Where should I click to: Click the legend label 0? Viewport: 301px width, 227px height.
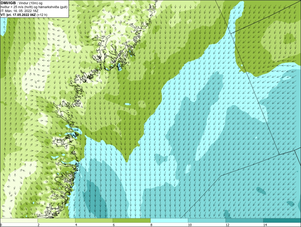click(x=1, y=225)
